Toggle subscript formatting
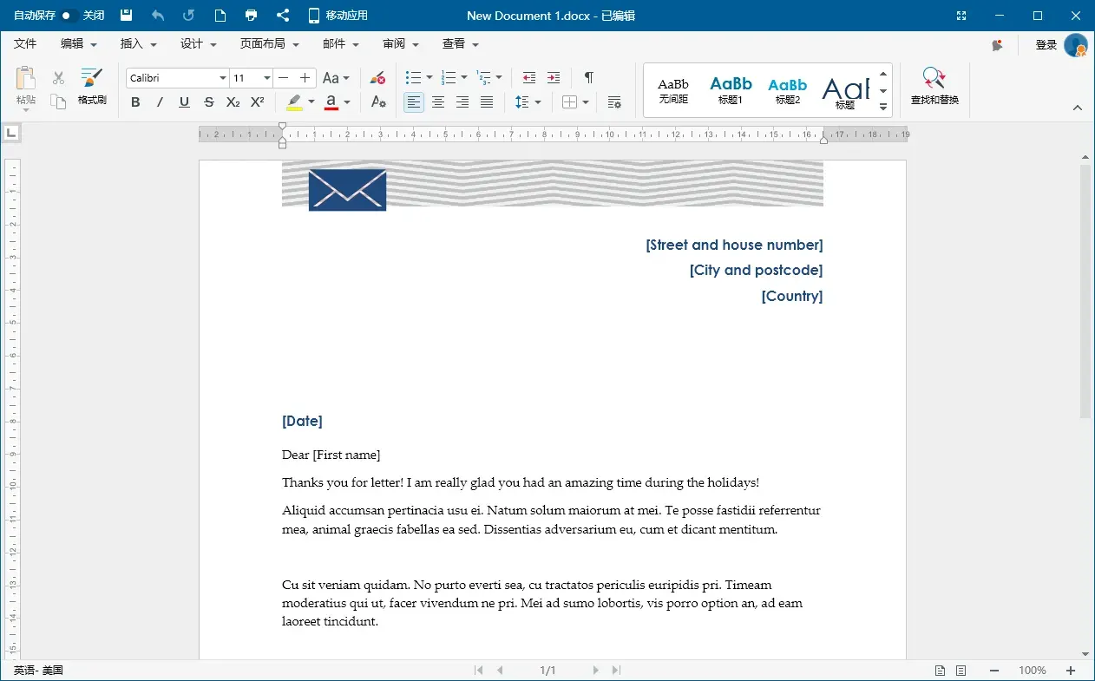This screenshot has width=1095, height=681. point(233,102)
